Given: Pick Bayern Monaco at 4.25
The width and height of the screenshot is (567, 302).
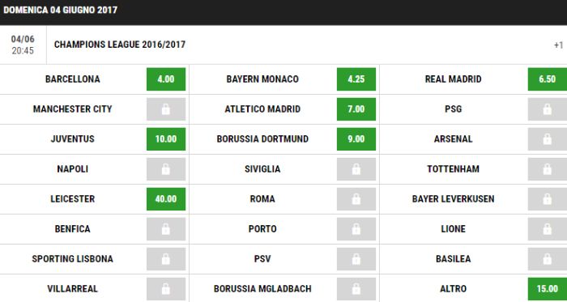Looking at the screenshot, I should [x=356, y=79].
